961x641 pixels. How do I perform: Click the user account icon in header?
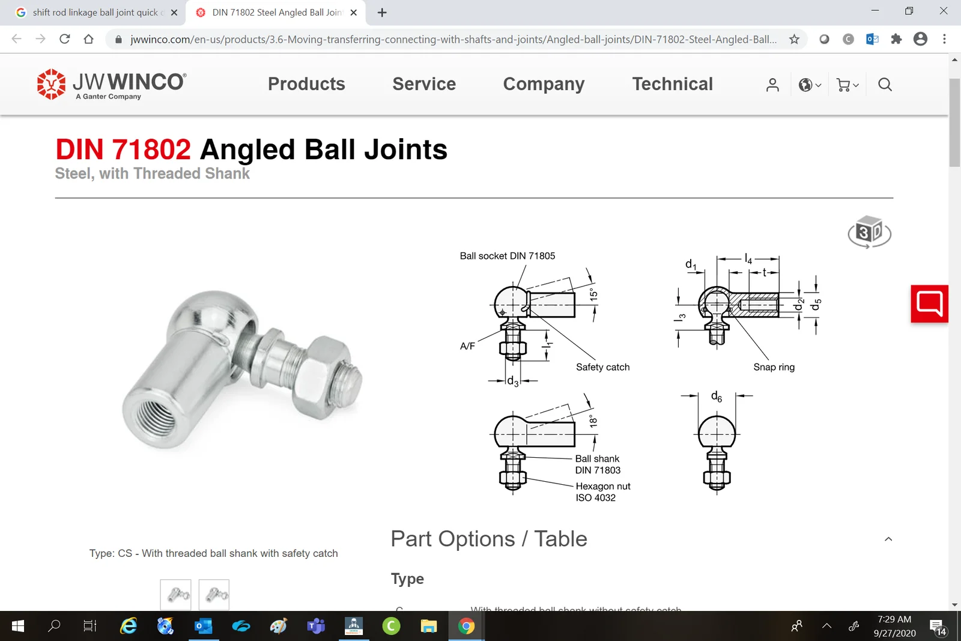click(x=772, y=85)
